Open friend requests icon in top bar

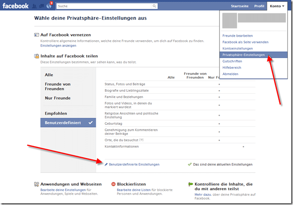pyautogui.click(x=34, y=6)
